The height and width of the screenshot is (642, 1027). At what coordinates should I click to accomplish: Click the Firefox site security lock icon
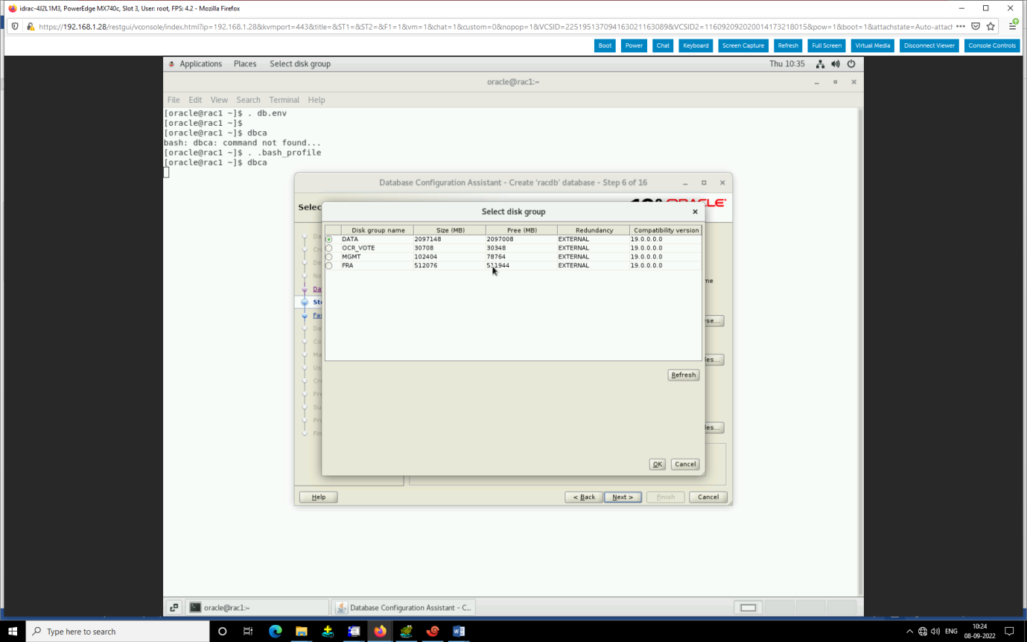31,26
